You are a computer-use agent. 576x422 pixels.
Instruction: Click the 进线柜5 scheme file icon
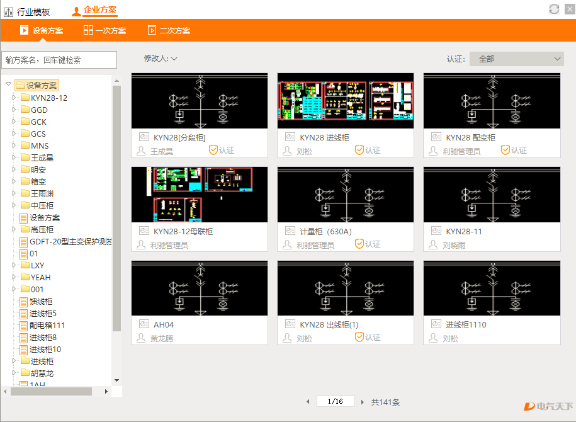pos(23,314)
